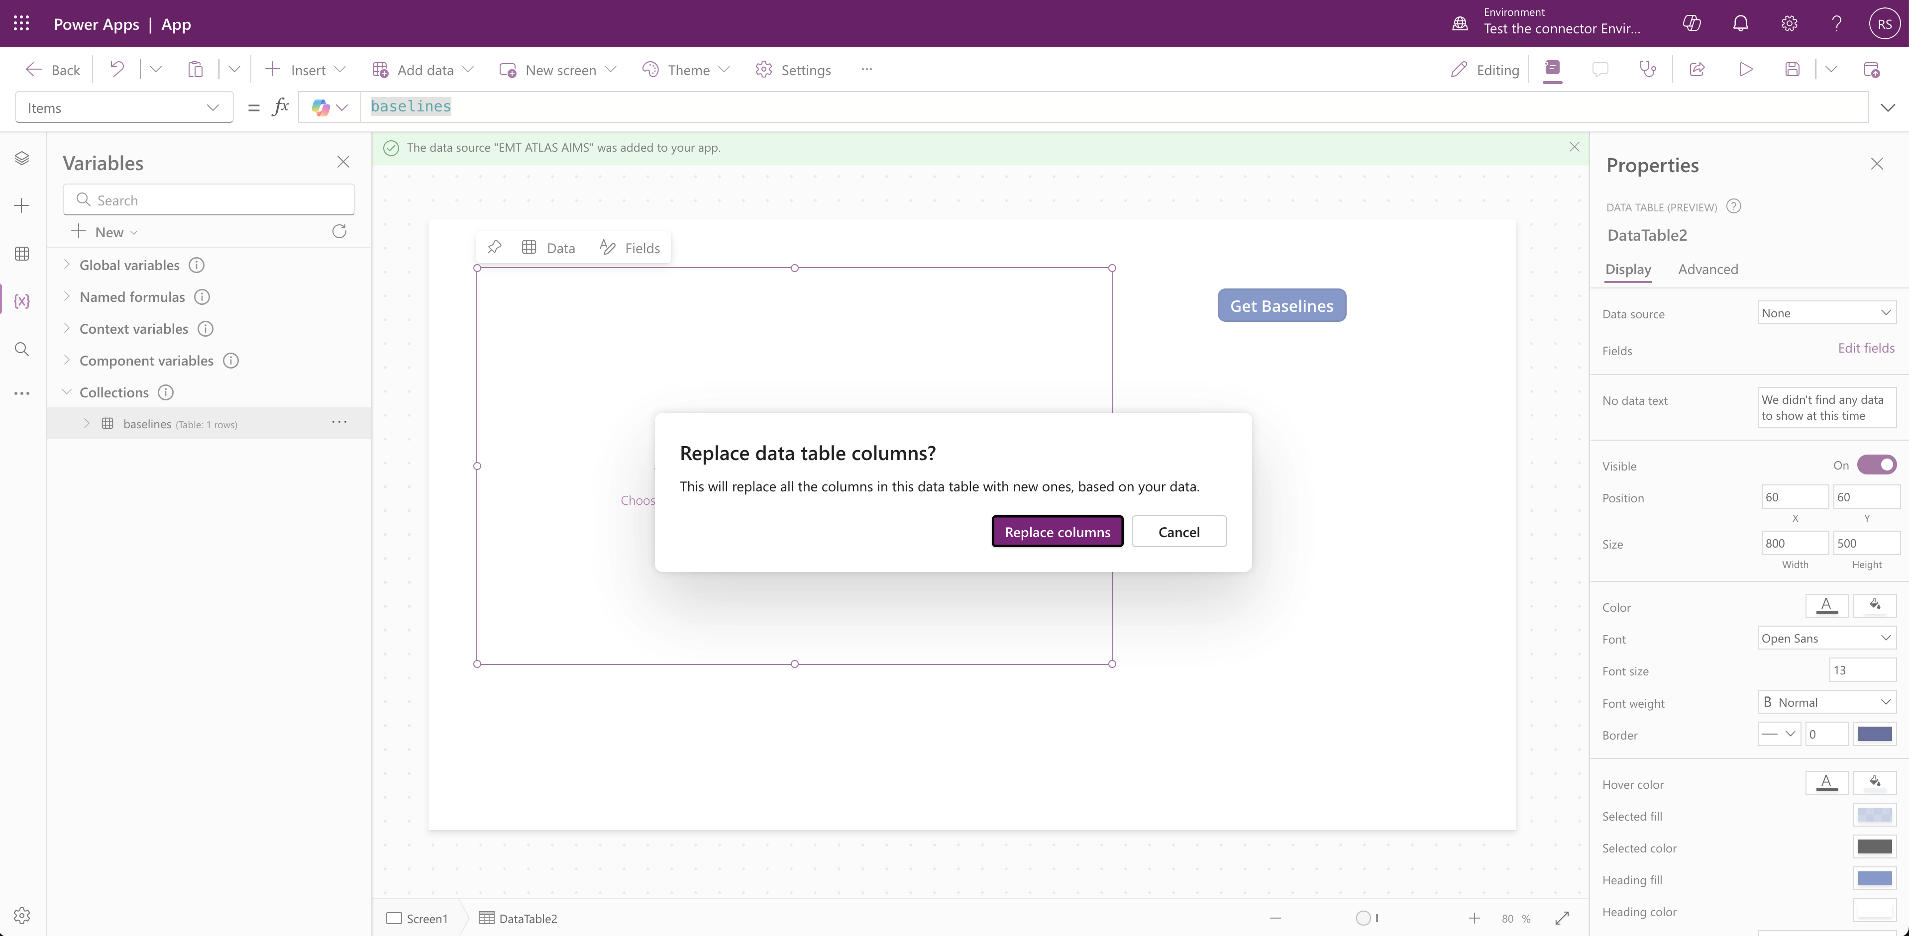Open the Items property dropdown
Screen dimensions: 1909x936
(124, 108)
